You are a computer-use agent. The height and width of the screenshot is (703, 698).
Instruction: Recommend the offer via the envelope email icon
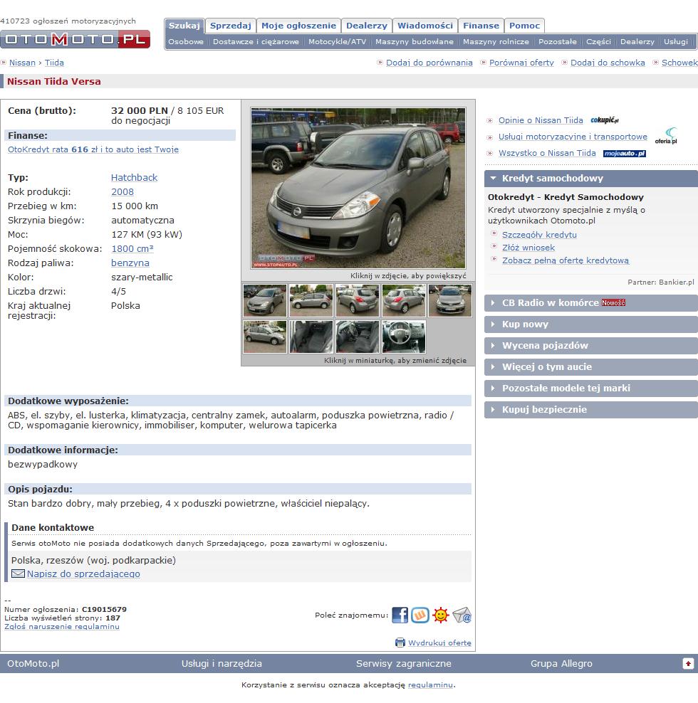pyautogui.click(x=462, y=615)
